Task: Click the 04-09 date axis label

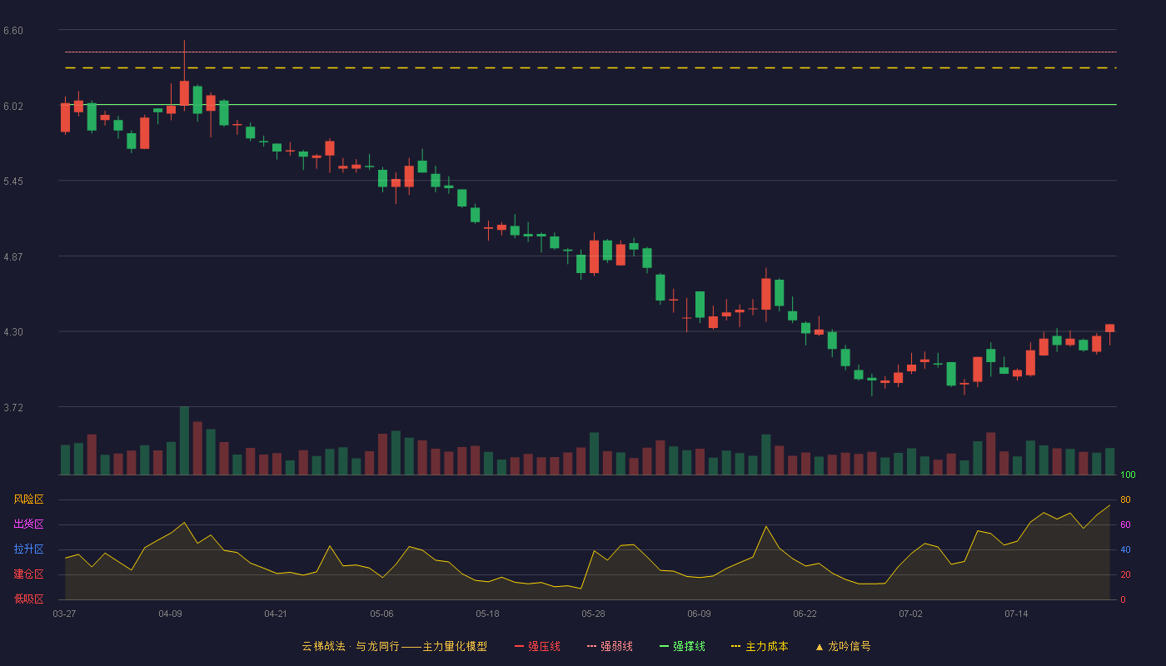Action: 170,614
